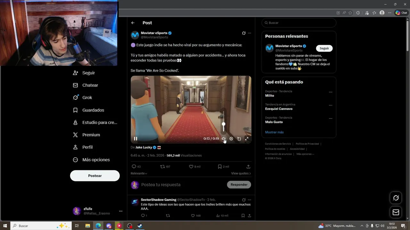The width and height of the screenshot is (410, 230).
Task: Repost the SectorShadow Gaming reply
Action: coord(168,216)
